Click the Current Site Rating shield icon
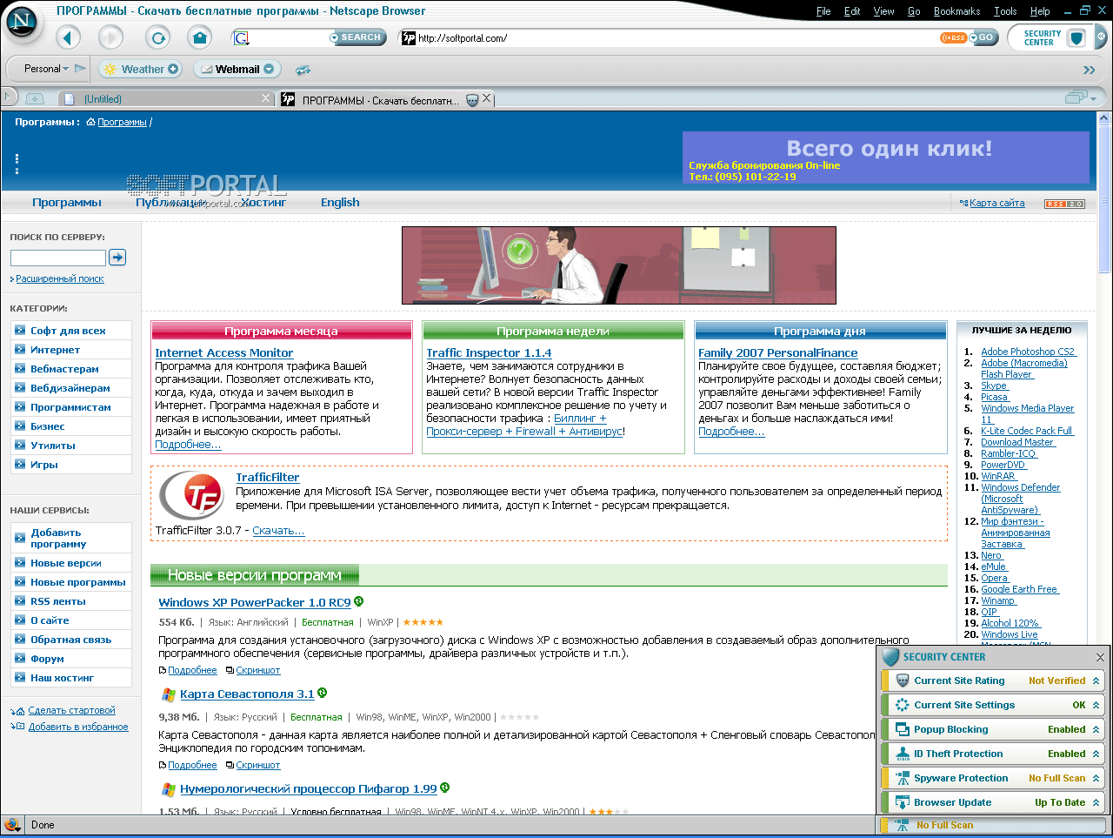 click(x=903, y=680)
